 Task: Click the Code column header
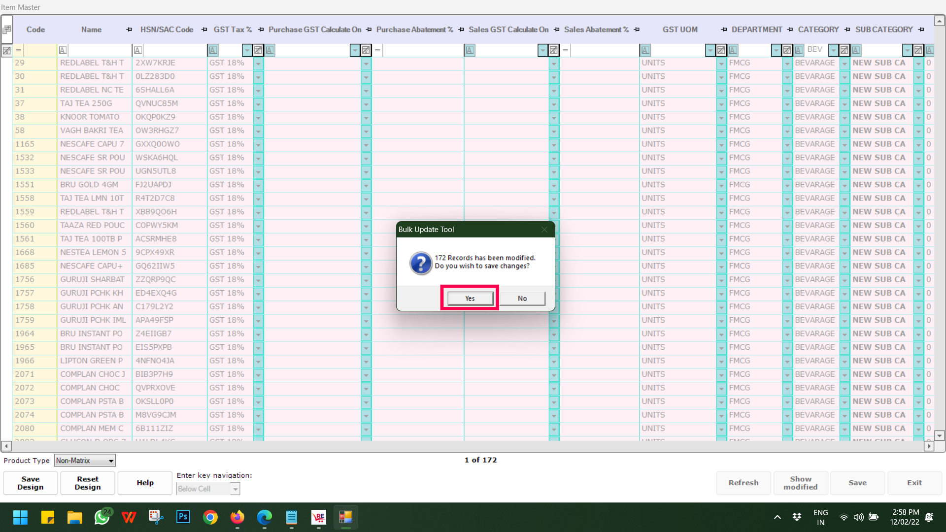pos(35,30)
